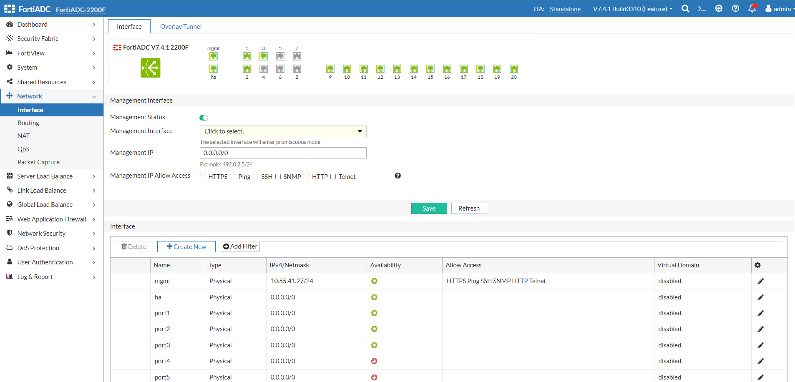Click the help tooltip icon next to Allow Access
Image resolution: width=795 pixels, height=382 pixels.
397,176
